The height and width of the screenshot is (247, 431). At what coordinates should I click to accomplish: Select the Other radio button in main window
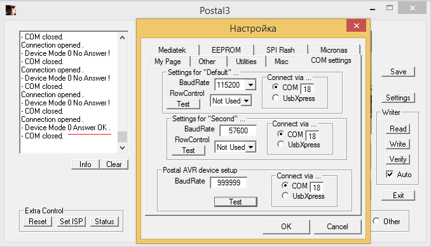point(376,221)
